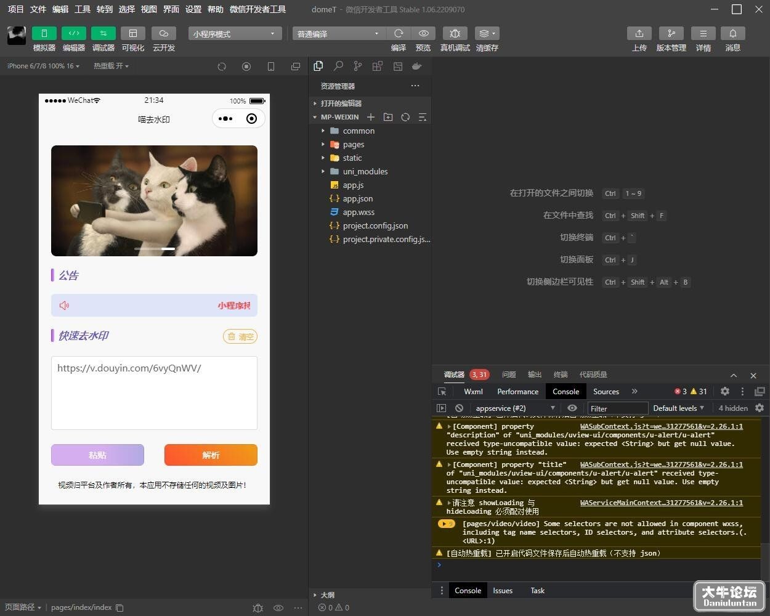Open the 文件 menu
This screenshot has width=770, height=616.
point(38,9)
